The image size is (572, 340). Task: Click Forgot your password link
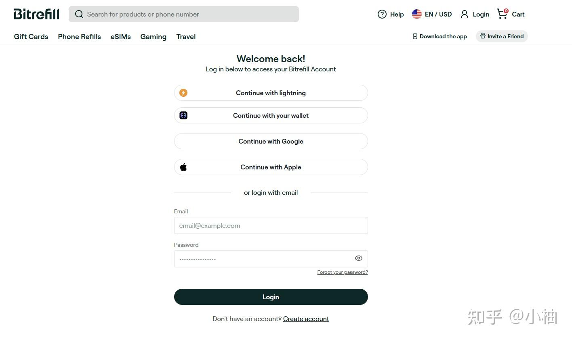(x=343, y=272)
